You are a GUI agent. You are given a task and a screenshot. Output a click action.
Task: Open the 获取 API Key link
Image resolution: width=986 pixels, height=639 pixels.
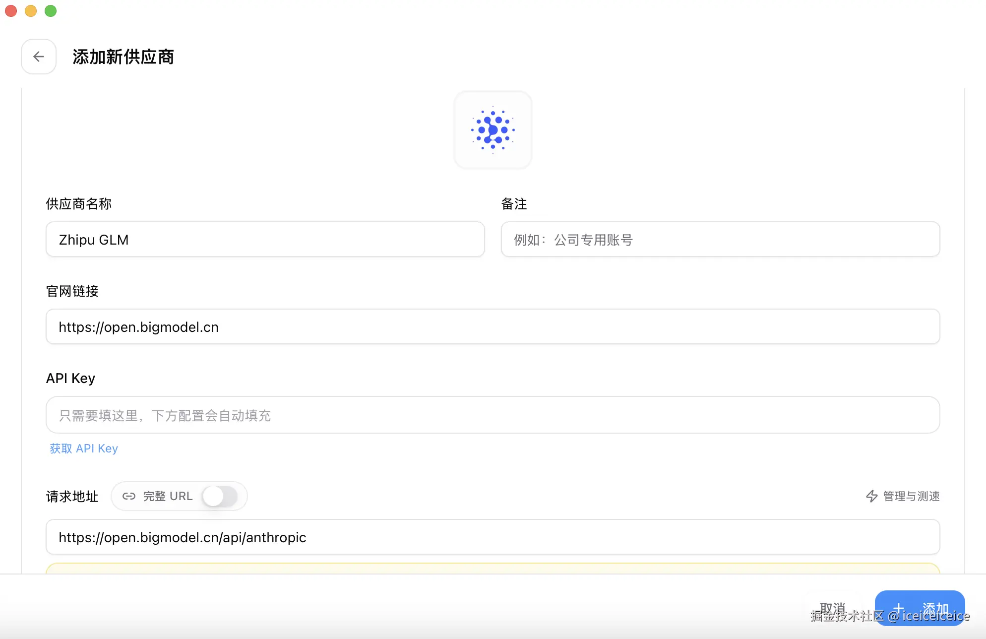83,448
